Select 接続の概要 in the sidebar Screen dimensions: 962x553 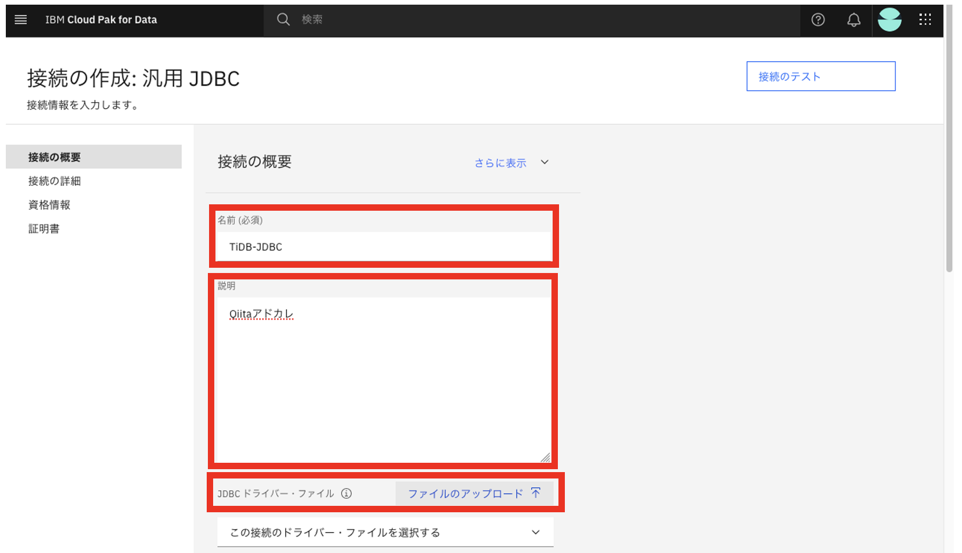(x=54, y=157)
